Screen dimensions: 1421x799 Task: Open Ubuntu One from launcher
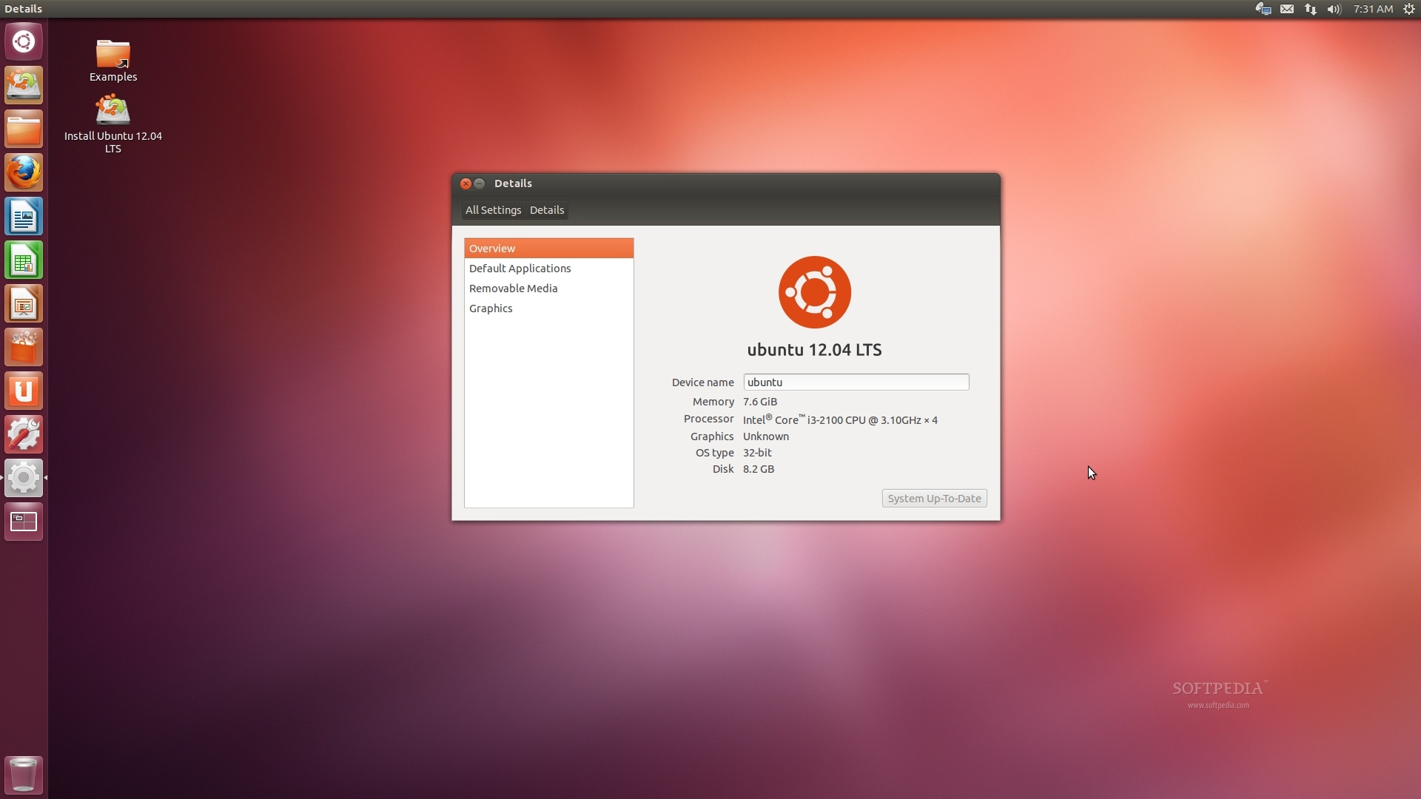[24, 391]
